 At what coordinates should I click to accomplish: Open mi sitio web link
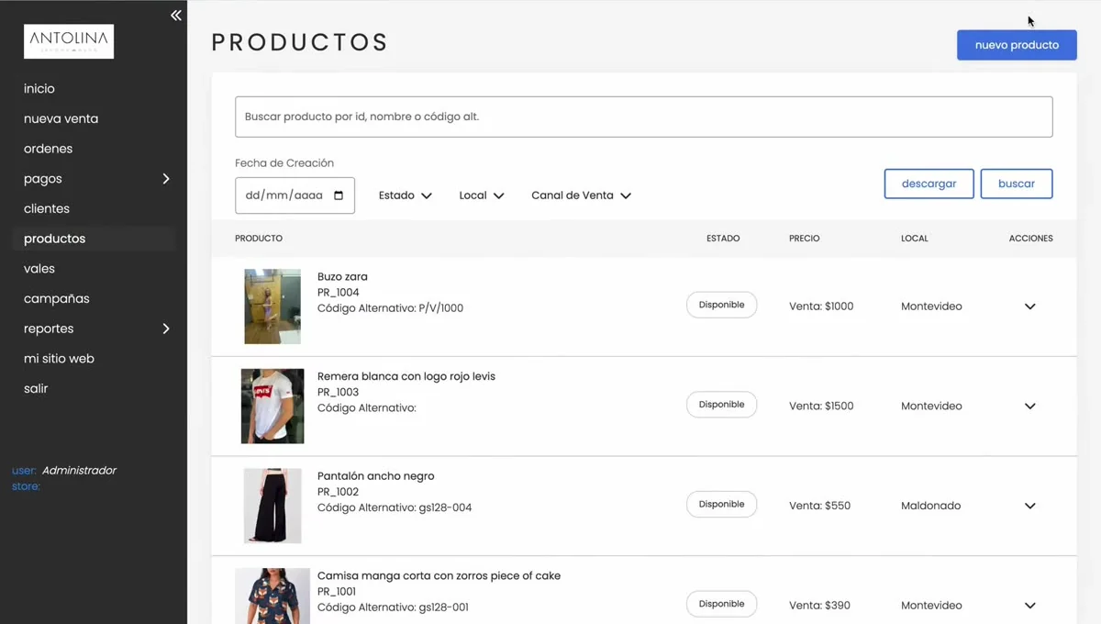(59, 359)
